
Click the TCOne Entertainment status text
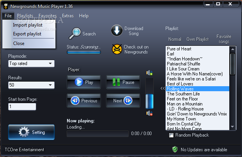click(x=24, y=150)
